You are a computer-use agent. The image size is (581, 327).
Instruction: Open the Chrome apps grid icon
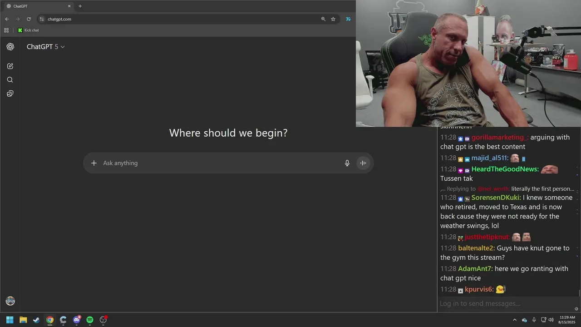(6, 30)
